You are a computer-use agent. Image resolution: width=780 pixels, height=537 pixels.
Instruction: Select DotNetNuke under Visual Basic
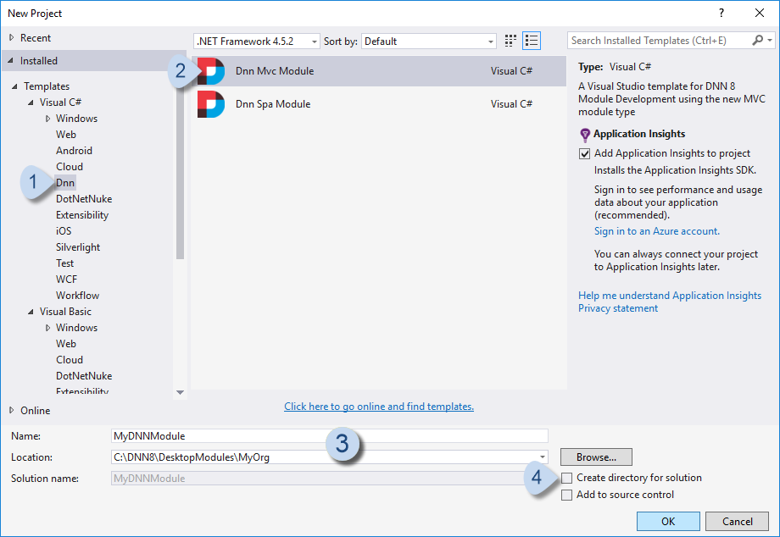tap(84, 376)
